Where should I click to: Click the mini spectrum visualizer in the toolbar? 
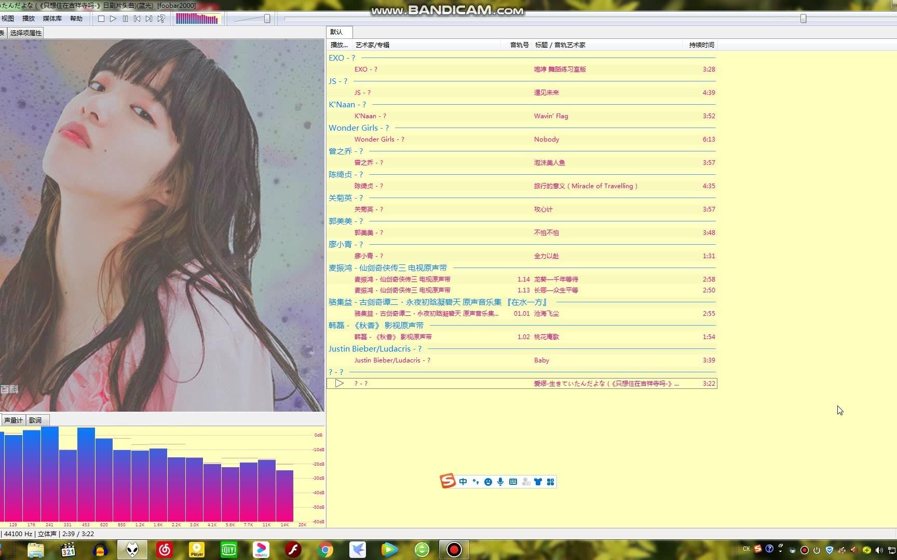[x=198, y=19]
